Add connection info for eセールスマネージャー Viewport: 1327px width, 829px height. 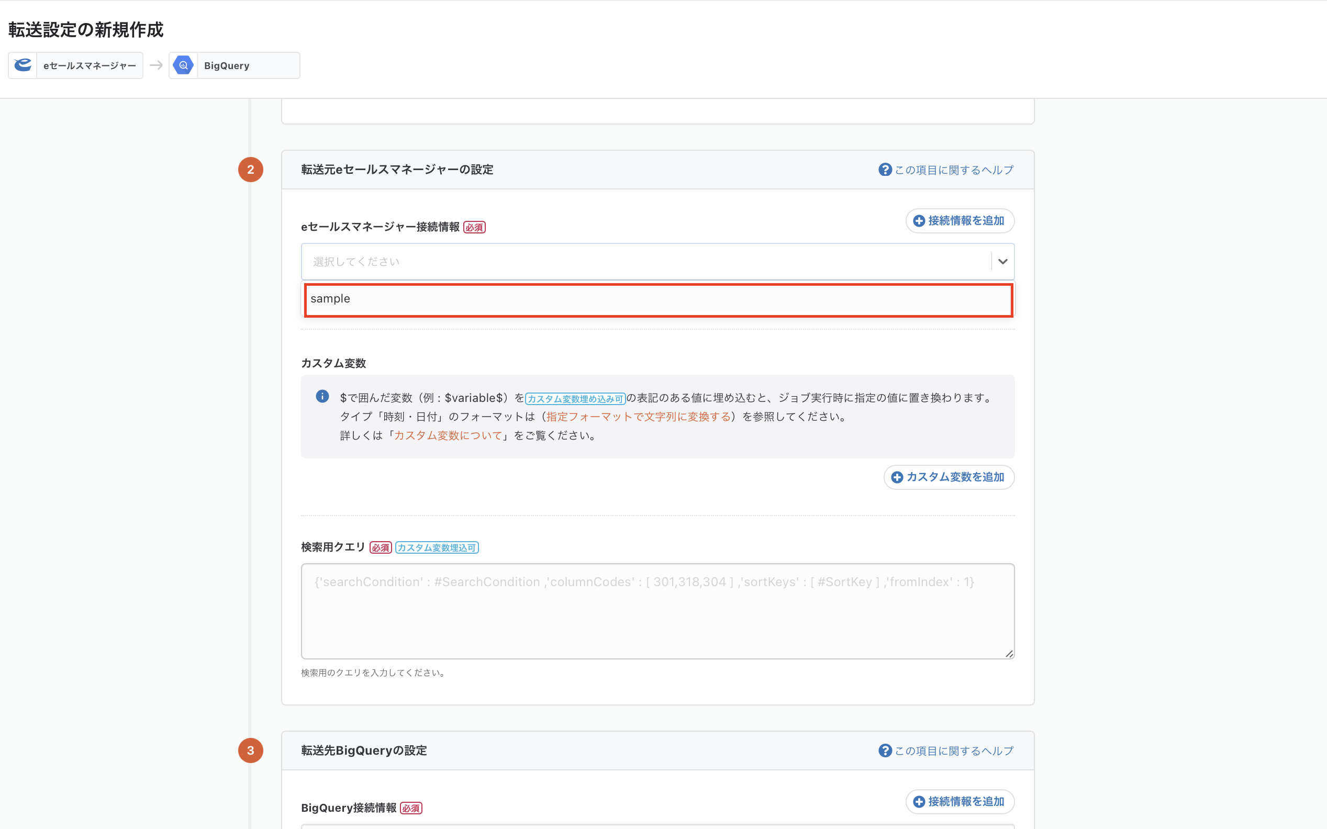coord(959,221)
